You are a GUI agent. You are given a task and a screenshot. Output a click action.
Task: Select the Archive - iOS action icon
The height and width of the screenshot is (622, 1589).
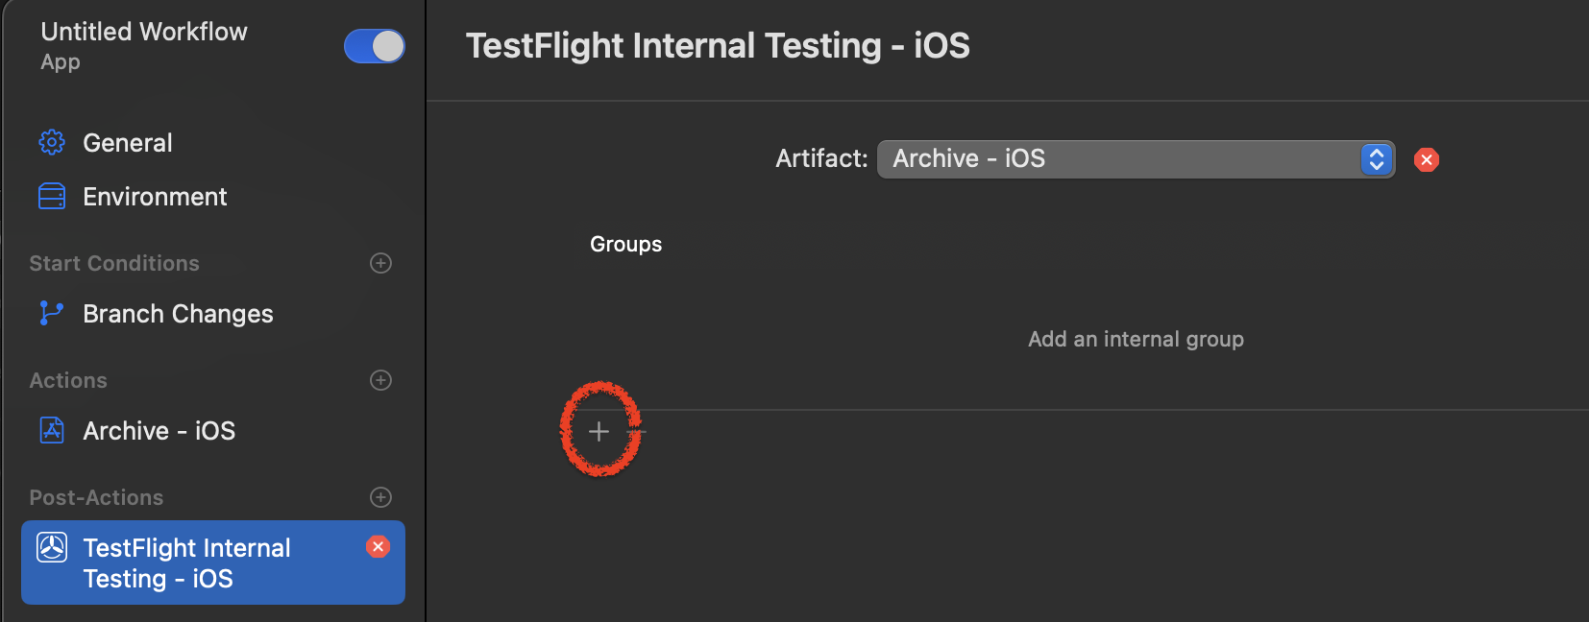pyautogui.click(x=51, y=430)
